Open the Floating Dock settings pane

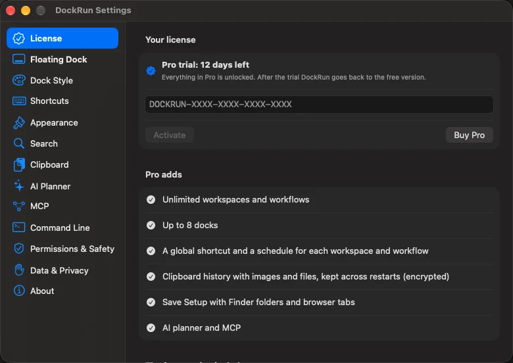pyautogui.click(x=62, y=59)
